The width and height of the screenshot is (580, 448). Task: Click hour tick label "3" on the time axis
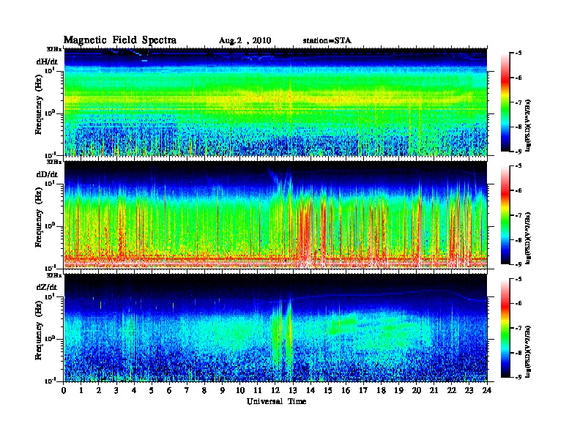tap(116, 390)
